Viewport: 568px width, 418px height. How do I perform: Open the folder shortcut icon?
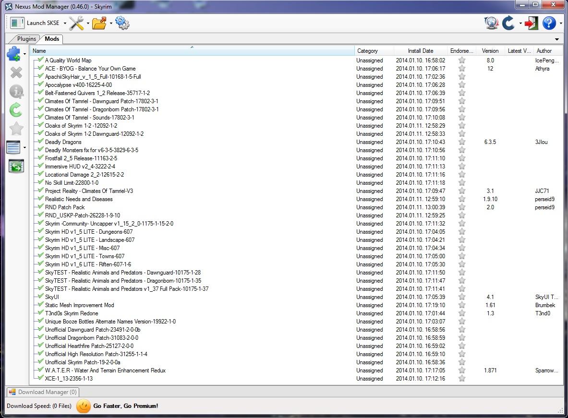pos(99,23)
